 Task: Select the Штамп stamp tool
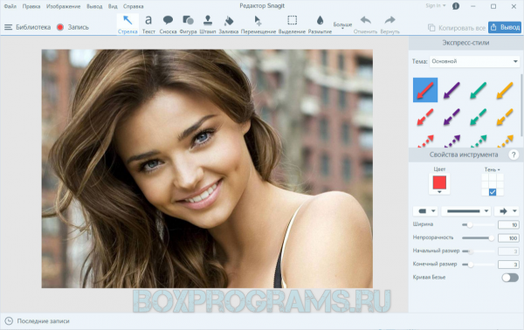click(x=208, y=24)
